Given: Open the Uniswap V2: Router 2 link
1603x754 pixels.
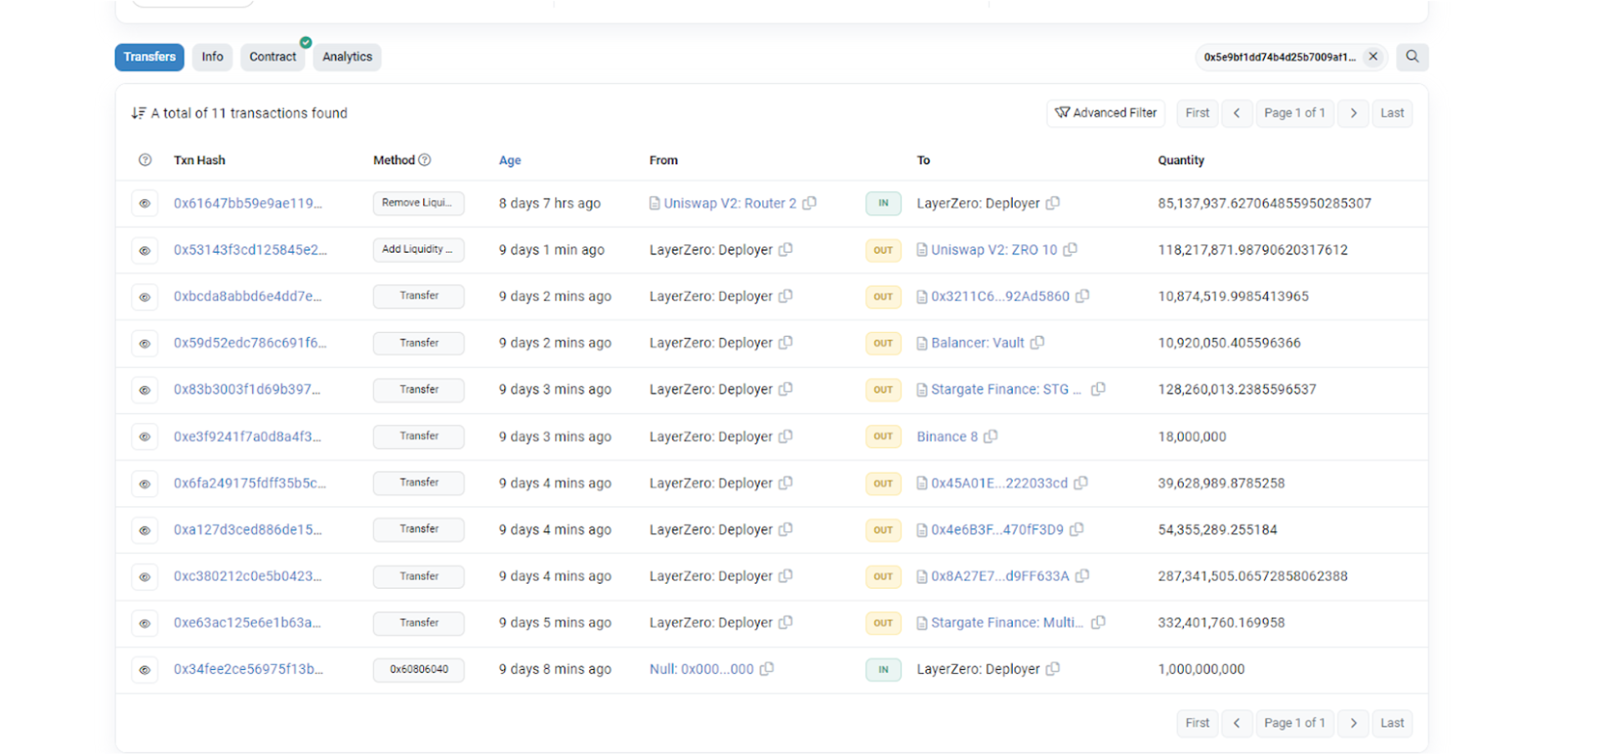Looking at the screenshot, I should (730, 203).
